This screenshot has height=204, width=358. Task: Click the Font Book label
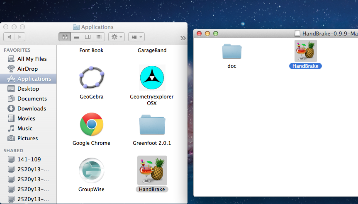pos(91,50)
